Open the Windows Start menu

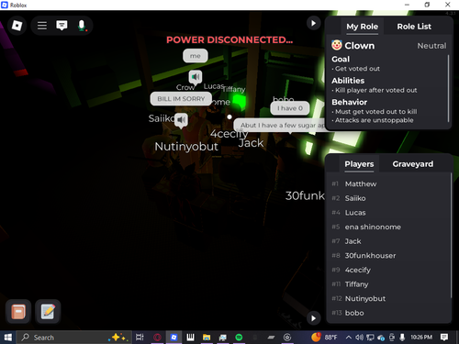click(7, 338)
